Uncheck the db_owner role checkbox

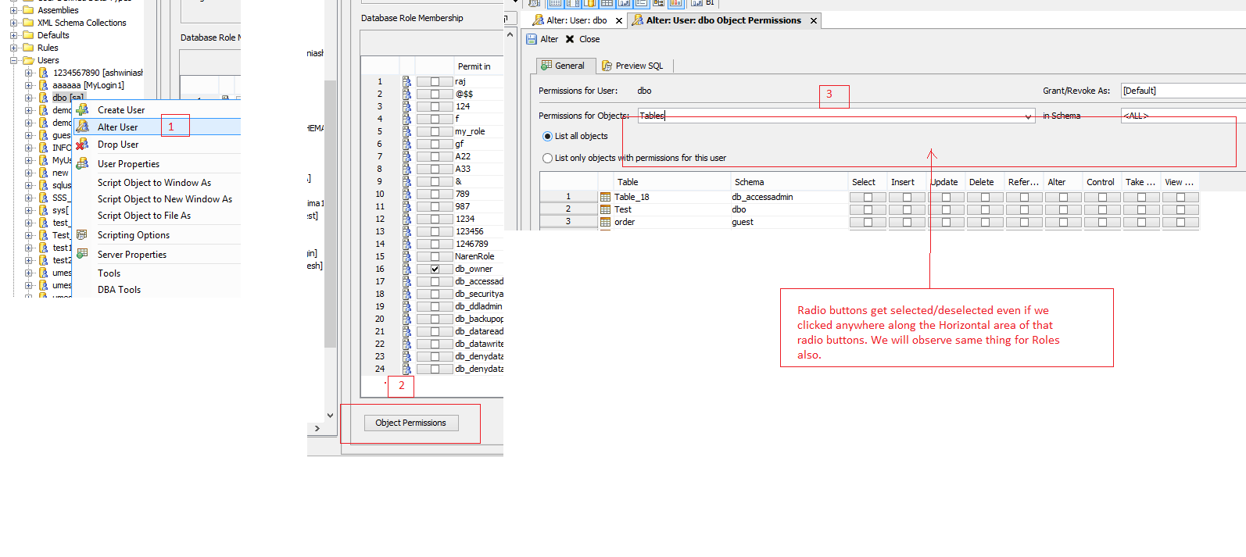[x=435, y=269]
